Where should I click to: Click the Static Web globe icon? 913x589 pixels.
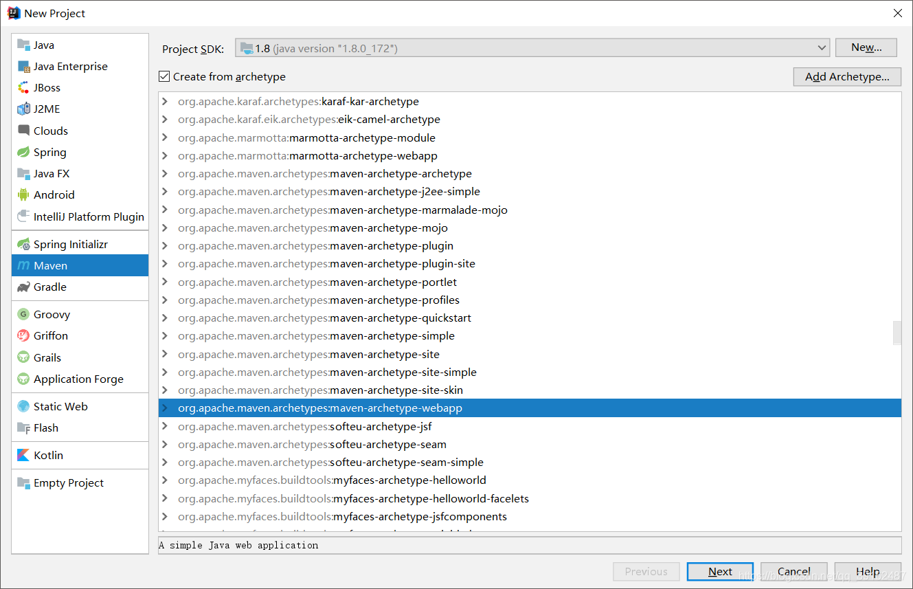[x=23, y=406]
